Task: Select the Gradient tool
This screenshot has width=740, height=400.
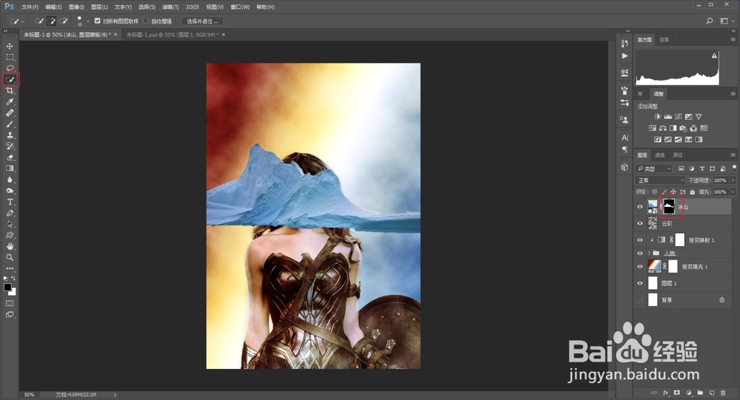Action: pyautogui.click(x=10, y=169)
